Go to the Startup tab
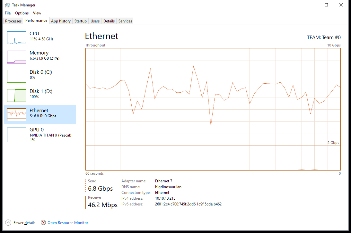 point(80,21)
